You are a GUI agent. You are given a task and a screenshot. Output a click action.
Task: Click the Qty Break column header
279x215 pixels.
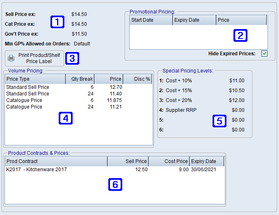click(80, 79)
